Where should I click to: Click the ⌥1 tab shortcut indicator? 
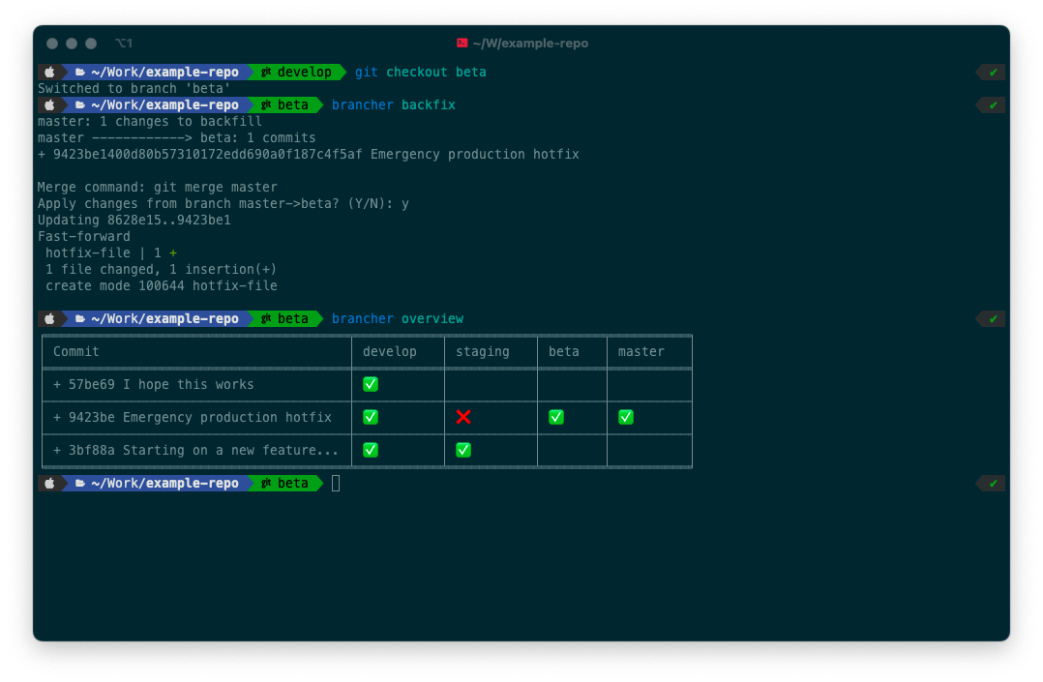[124, 44]
